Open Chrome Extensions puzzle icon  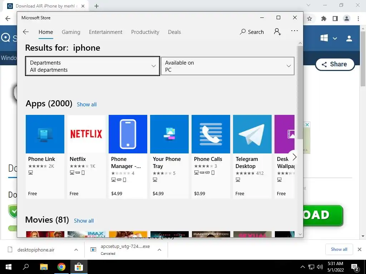click(323, 19)
